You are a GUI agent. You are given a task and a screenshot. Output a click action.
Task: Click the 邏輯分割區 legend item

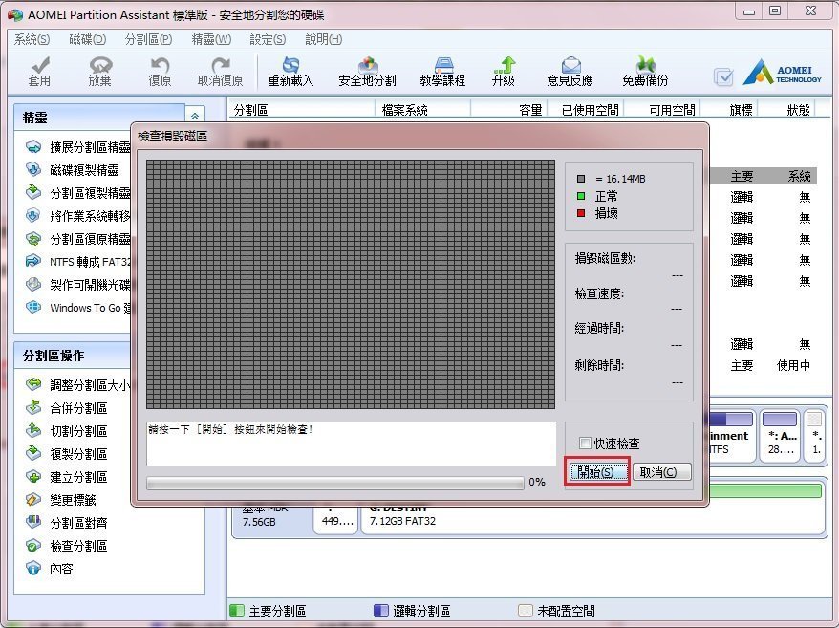coord(412,611)
